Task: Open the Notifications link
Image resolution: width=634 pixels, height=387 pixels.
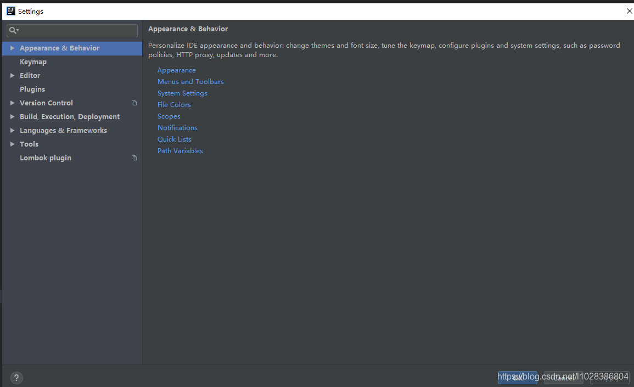Action: (x=177, y=128)
